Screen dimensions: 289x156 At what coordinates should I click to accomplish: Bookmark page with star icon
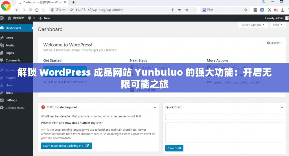click(x=187, y=10)
